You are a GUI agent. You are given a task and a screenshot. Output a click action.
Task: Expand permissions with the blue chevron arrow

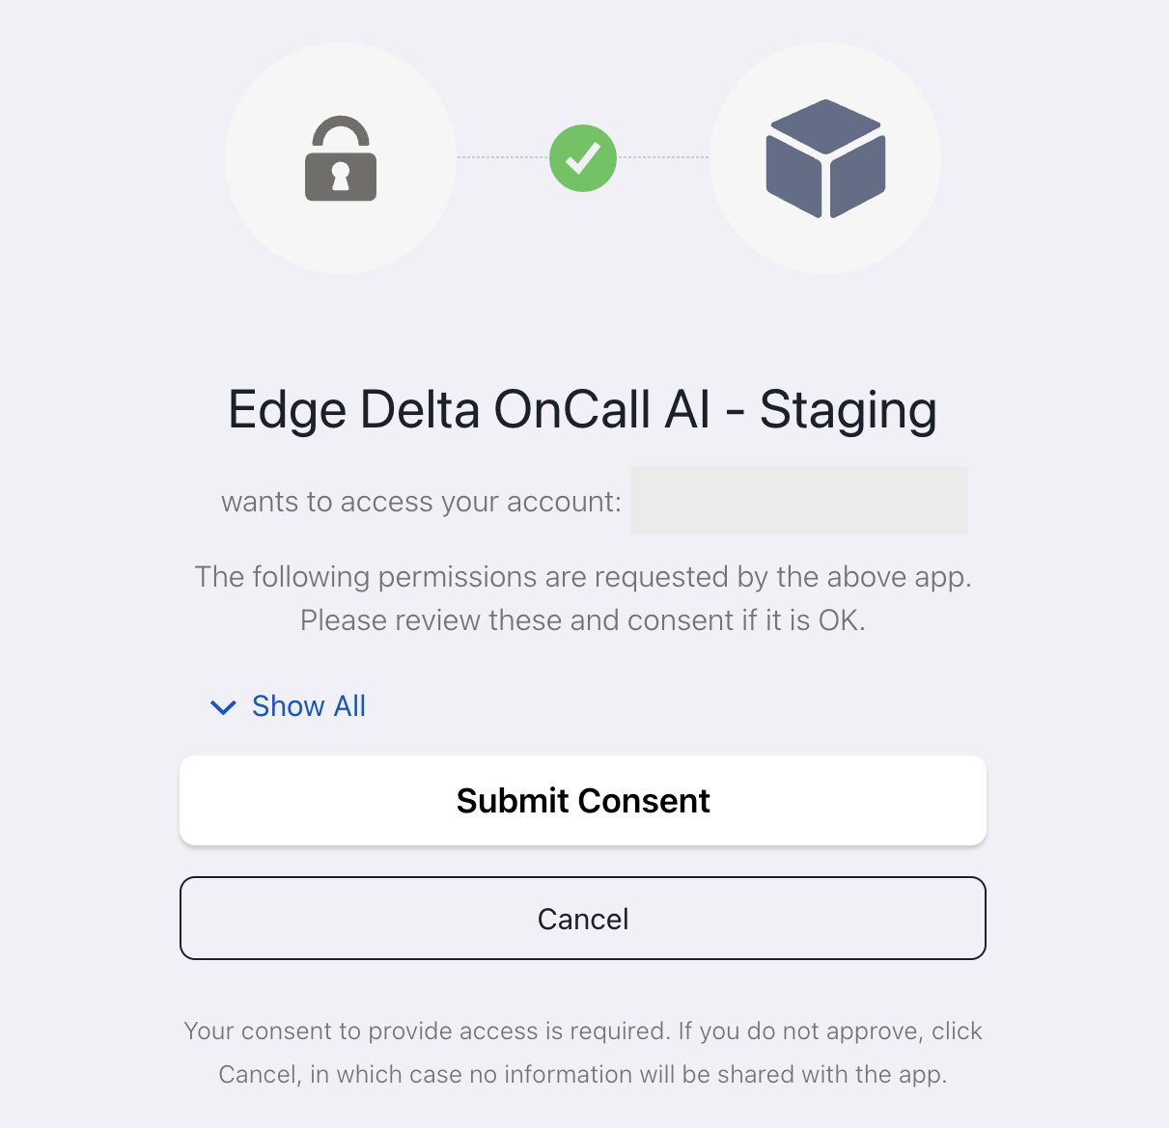click(x=223, y=707)
